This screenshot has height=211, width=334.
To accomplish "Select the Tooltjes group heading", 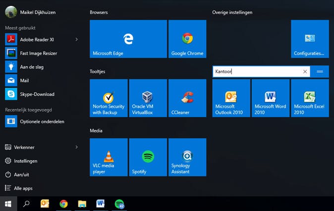I will click(x=97, y=71).
